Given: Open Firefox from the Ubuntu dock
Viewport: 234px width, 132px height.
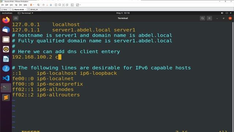Looking at the screenshot, I should 6,20.
